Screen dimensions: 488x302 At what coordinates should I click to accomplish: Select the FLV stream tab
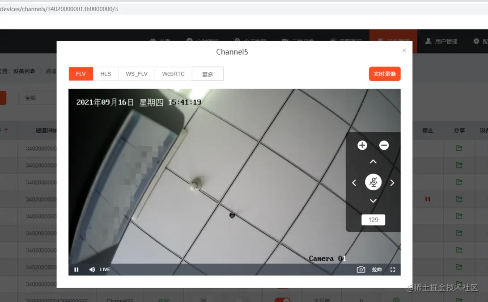81,74
